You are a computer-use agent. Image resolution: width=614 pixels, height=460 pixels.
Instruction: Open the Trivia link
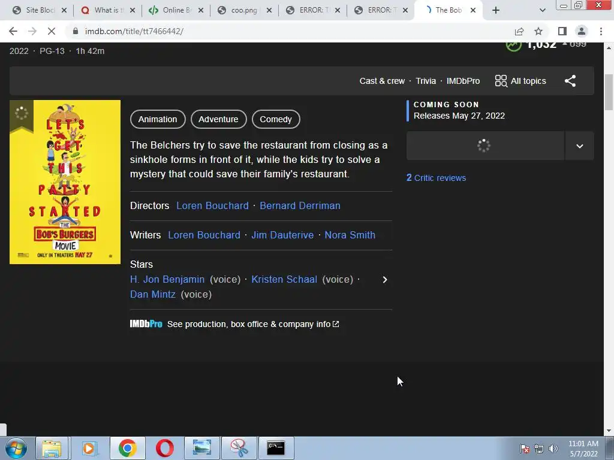(426, 81)
